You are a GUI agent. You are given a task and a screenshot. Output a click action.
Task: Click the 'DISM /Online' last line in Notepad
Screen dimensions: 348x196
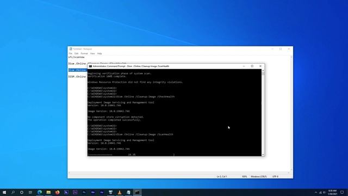tap(77, 76)
